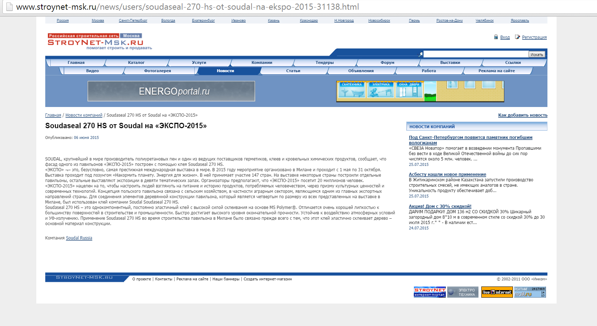This screenshot has width=597, height=326.
Task: Open the Акция! Дом с 30% скидкой news
Action: click(440, 206)
